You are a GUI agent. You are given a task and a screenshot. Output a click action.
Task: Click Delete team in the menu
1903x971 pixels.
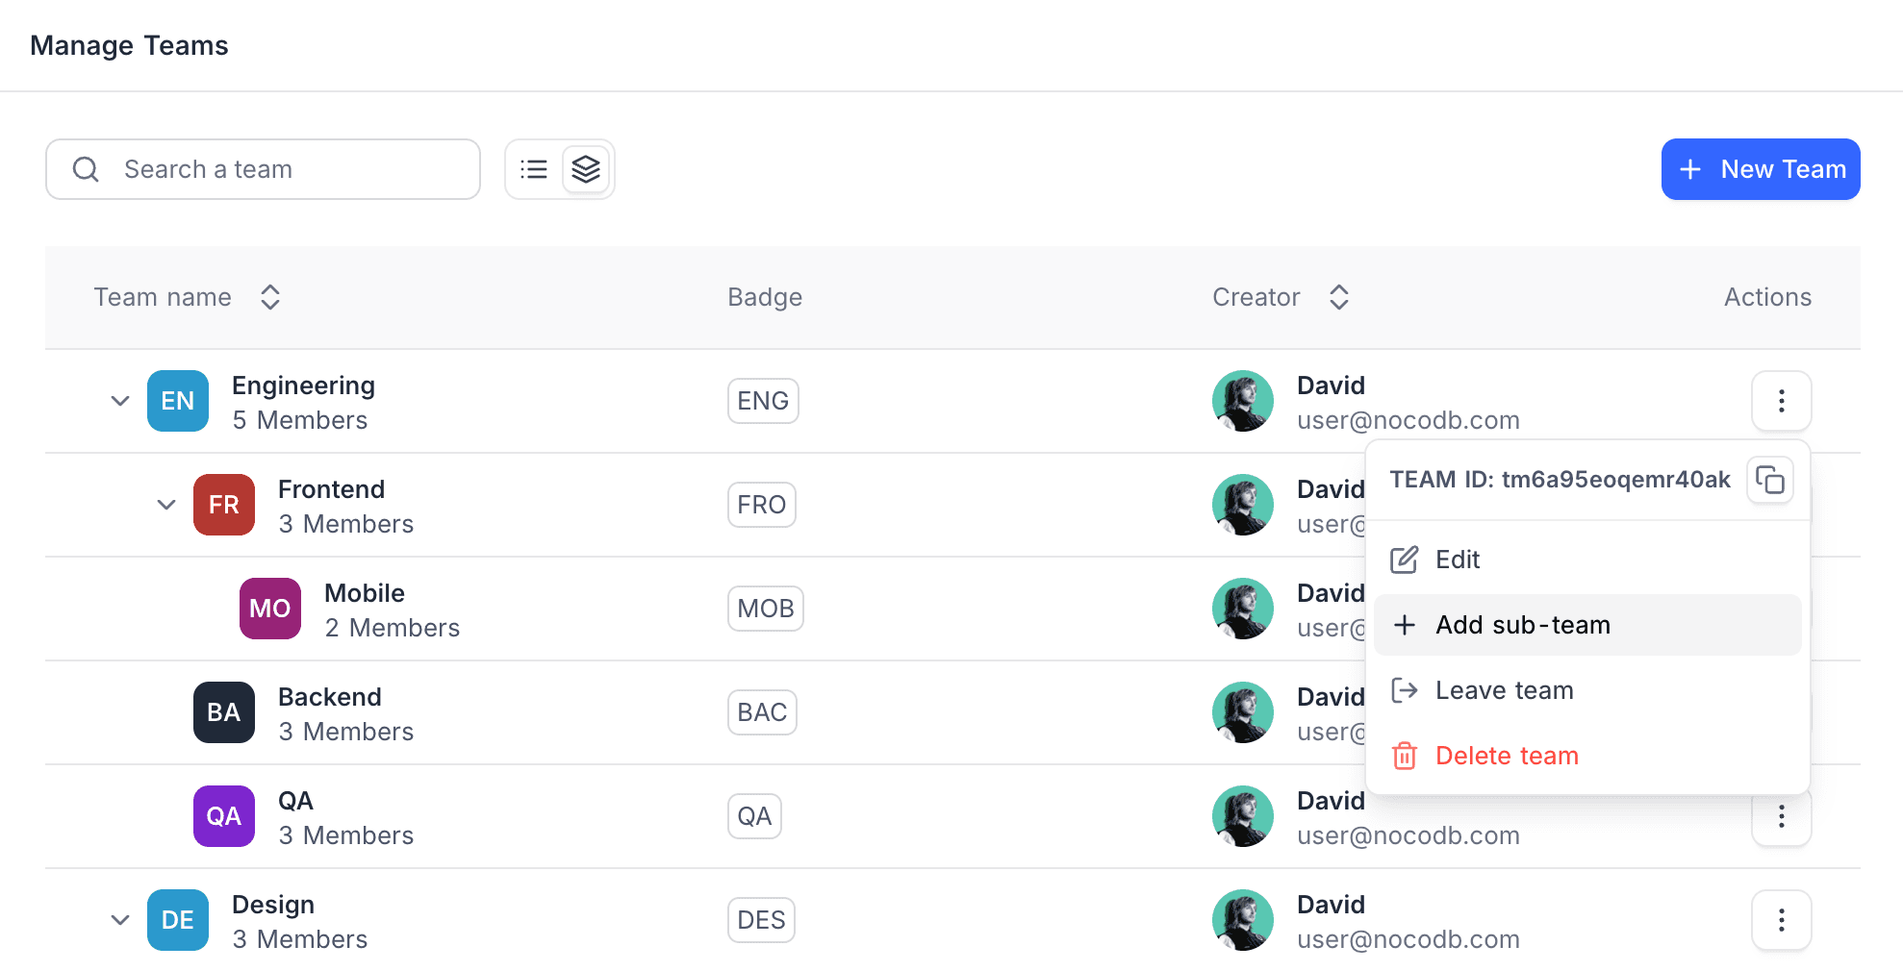click(1506, 756)
